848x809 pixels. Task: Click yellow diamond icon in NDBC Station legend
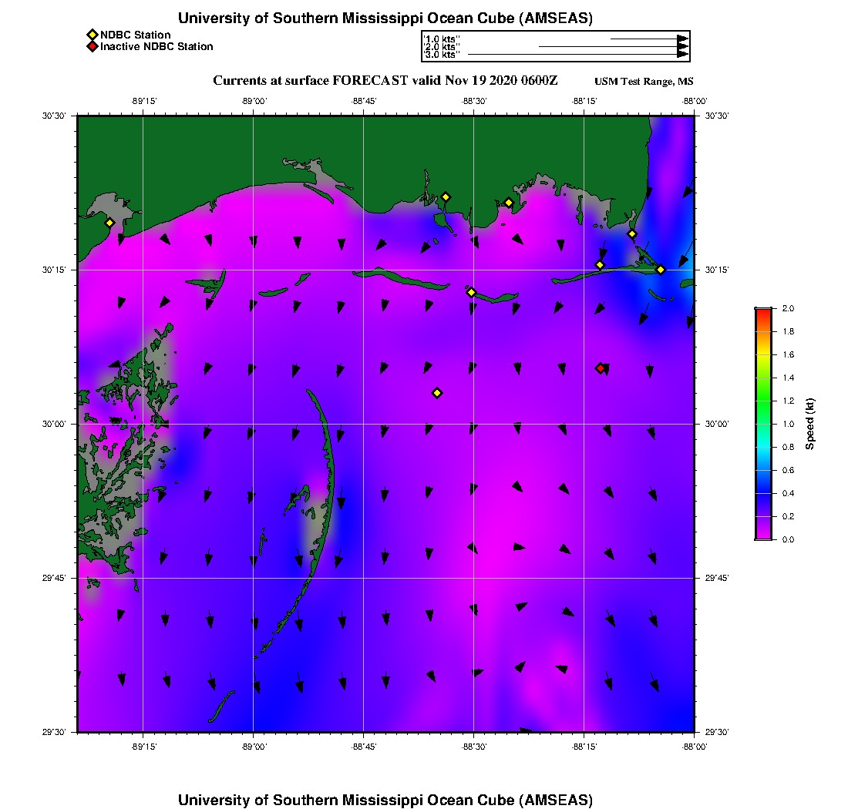point(92,35)
